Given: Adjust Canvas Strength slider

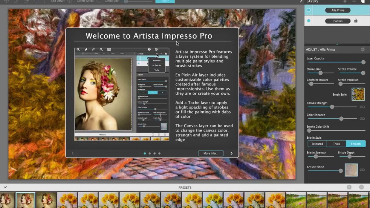Looking at the screenshot, I should 332,107.
